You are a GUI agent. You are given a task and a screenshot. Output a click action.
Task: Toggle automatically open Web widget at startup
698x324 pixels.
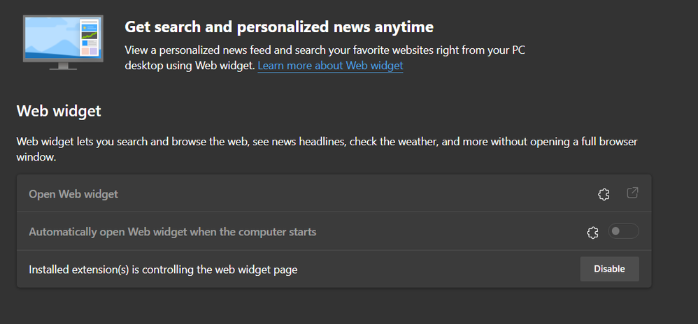pyautogui.click(x=622, y=231)
